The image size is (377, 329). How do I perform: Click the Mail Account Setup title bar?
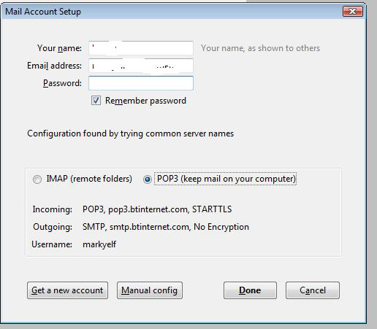(170, 12)
